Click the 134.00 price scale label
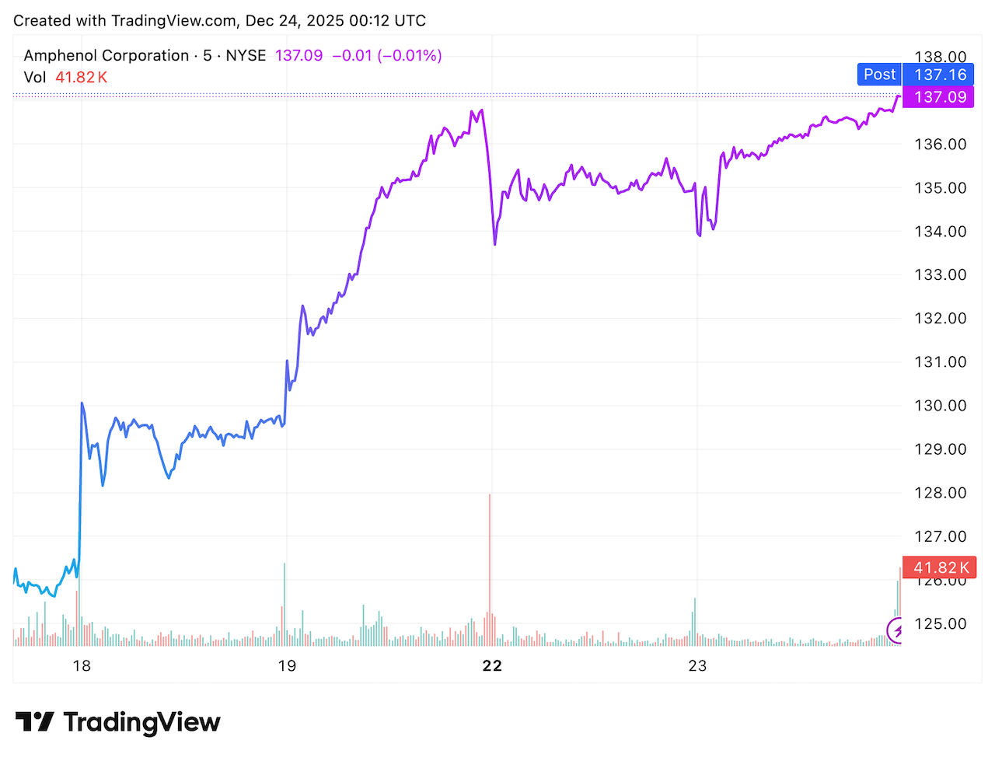This screenshot has width=995, height=761. click(x=940, y=232)
